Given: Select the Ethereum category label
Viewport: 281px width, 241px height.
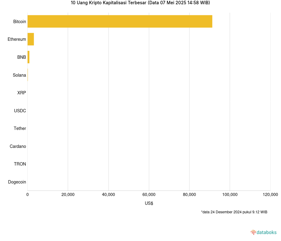Looking at the screenshot, I should click(17, 39).
